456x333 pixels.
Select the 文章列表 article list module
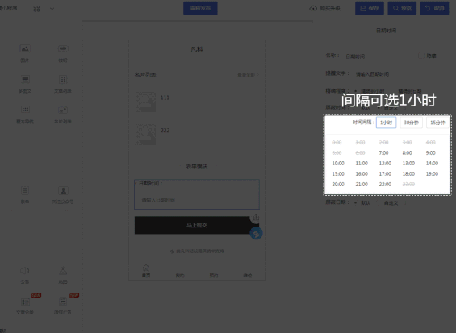pos(63,84)
